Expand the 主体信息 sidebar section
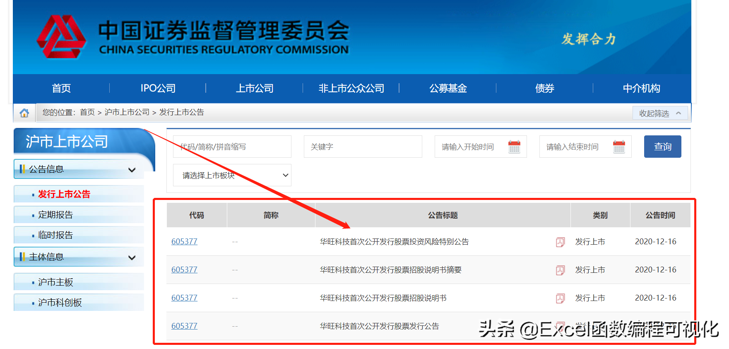Screen dimensions: 729x349 (79, 257)
